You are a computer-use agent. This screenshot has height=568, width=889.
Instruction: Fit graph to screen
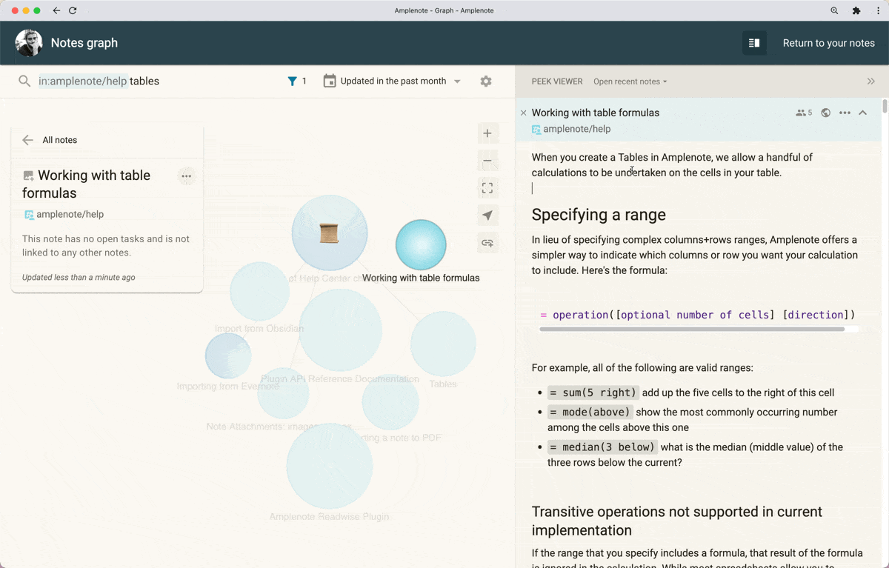[487, 188]
